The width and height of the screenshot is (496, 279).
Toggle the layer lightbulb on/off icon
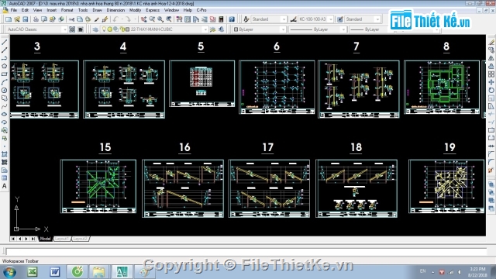(104, 29)
